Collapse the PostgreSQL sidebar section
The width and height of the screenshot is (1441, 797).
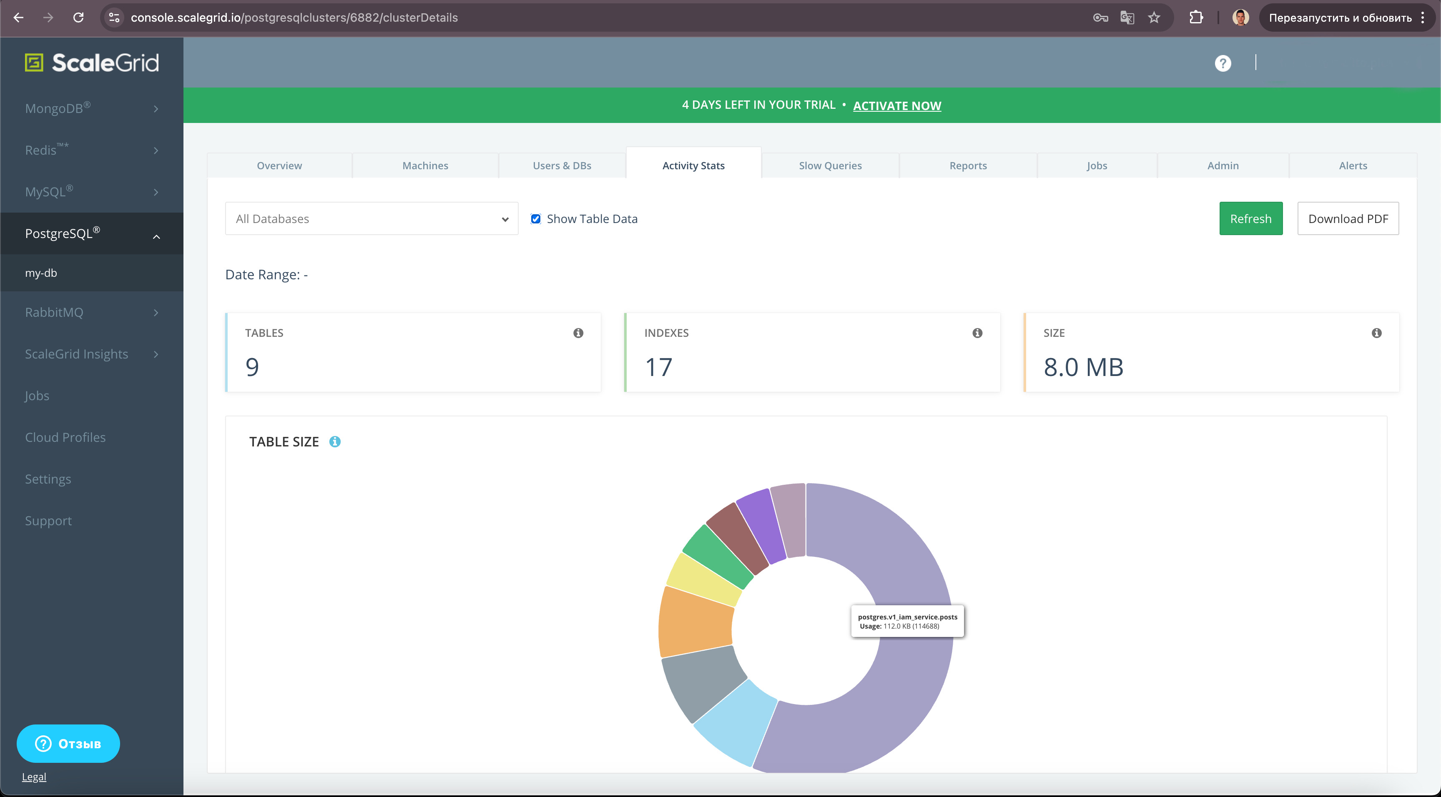click(x=92, y=233)
